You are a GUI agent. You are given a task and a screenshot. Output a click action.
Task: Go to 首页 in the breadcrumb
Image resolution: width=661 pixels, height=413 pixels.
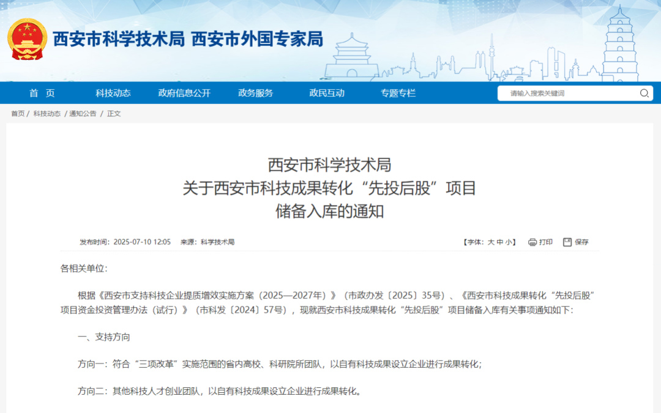point(18,114)
